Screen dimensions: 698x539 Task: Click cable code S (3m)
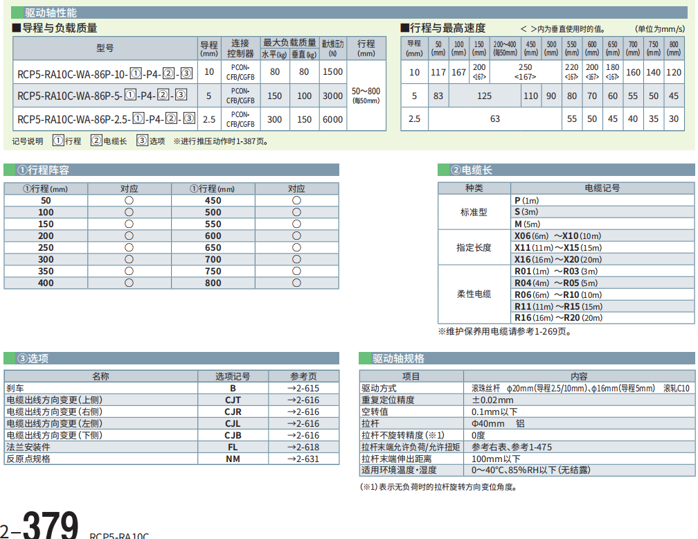[526, 212]
